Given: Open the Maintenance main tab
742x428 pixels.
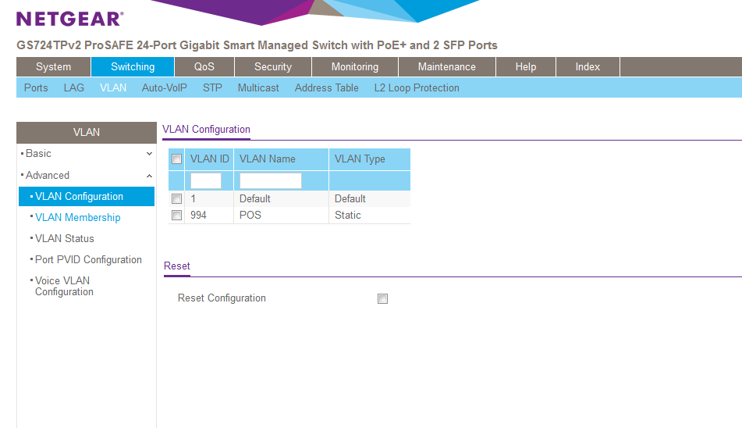Looking at the screenshot, I should click(x=447, y=66).
